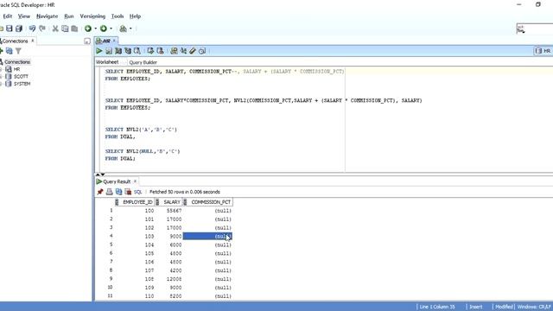Switch to the Worksheet sub-tab
Viewport: 553px width, 311px height.
107,62
